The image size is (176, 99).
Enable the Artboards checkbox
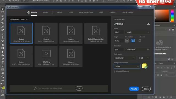point(140,40)
